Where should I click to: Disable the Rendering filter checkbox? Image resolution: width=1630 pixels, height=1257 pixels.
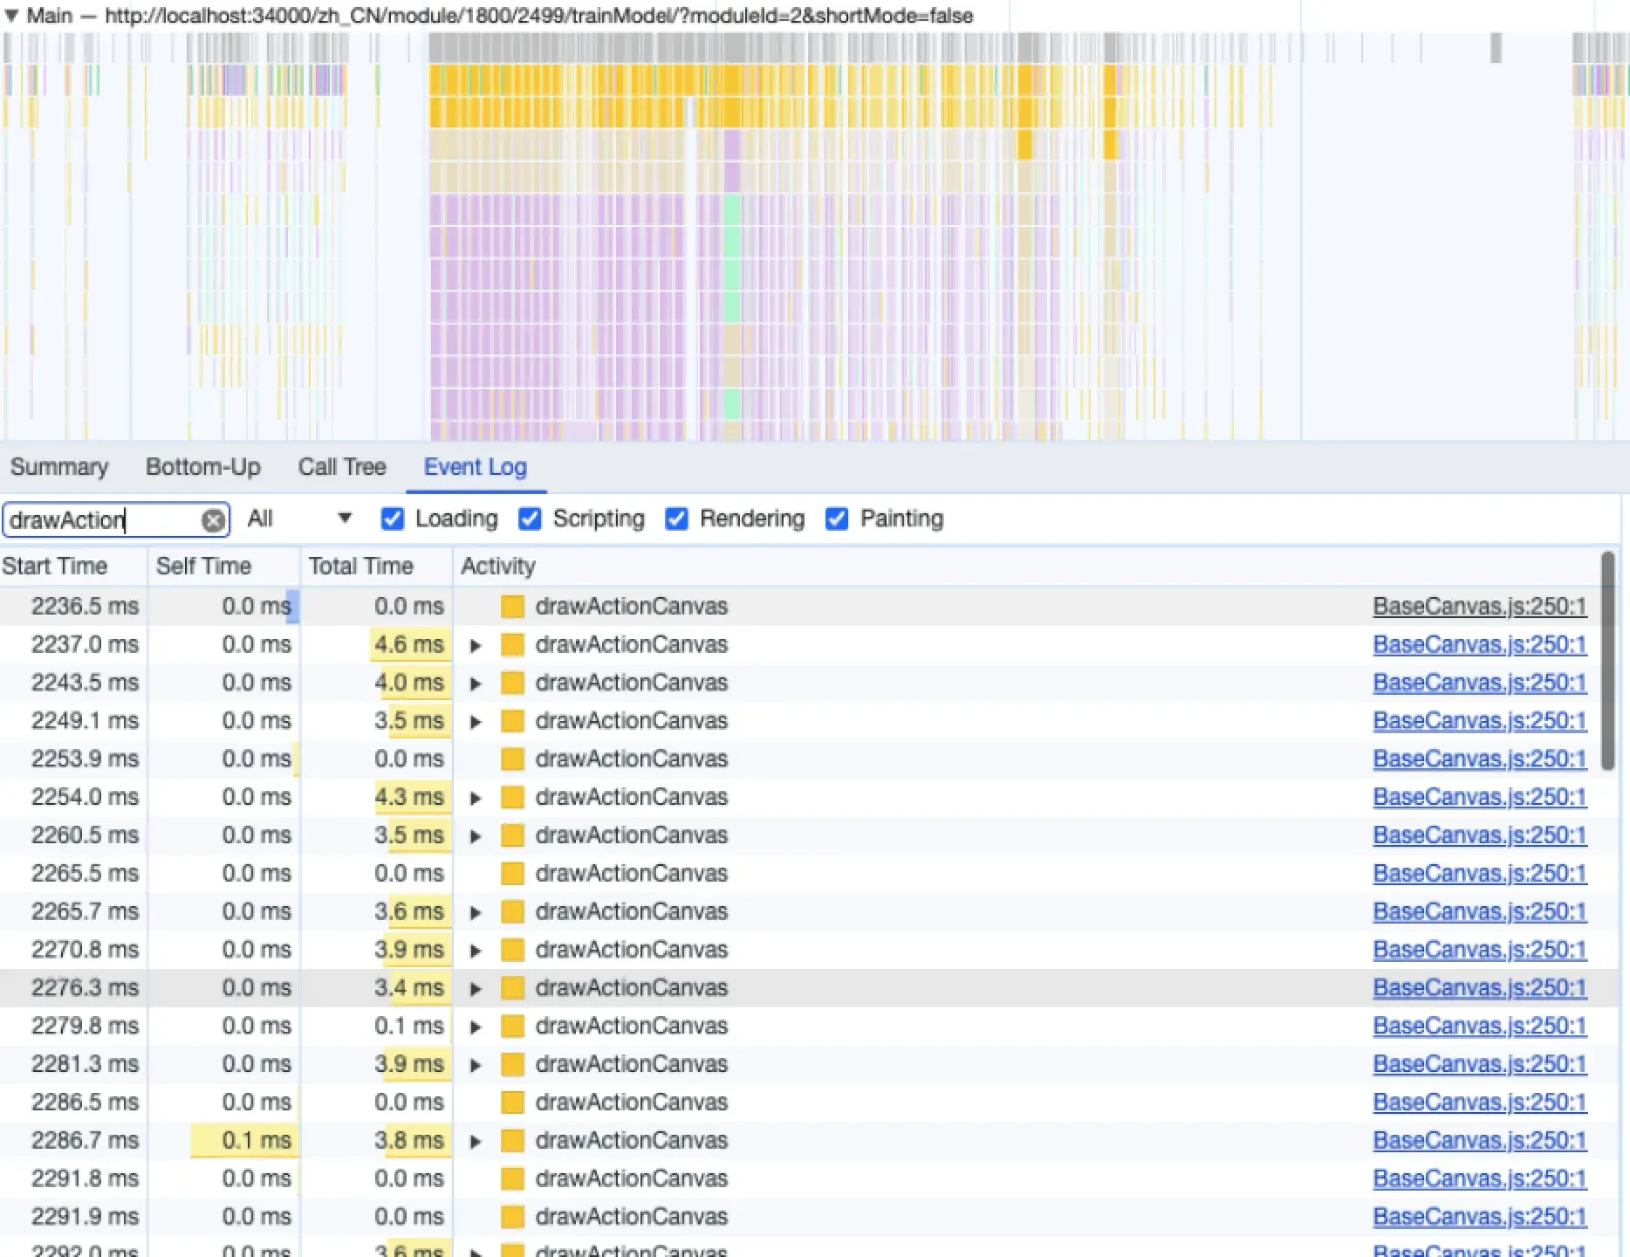676,519
